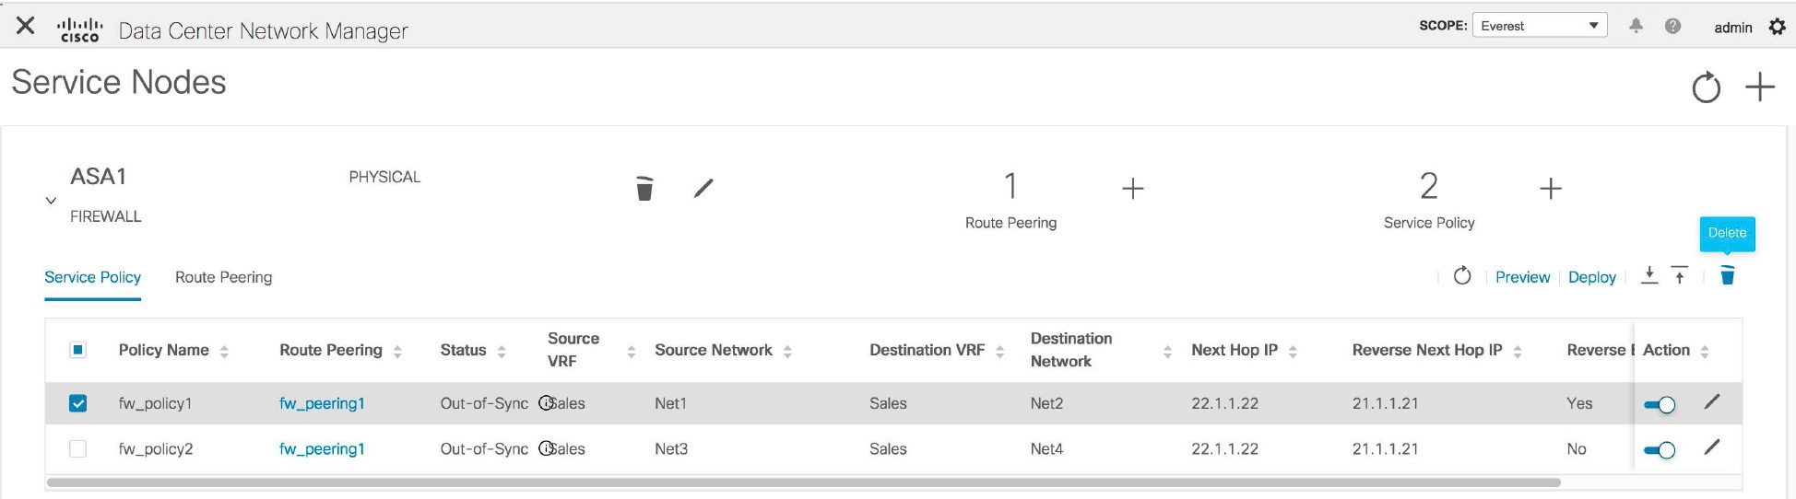The image size is (1796, 499).
Task: Edit the fw_policy1 row
Action: click(1712, 401)
